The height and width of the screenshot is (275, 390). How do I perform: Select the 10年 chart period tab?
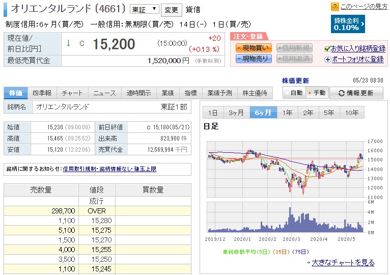click(352, 113)
